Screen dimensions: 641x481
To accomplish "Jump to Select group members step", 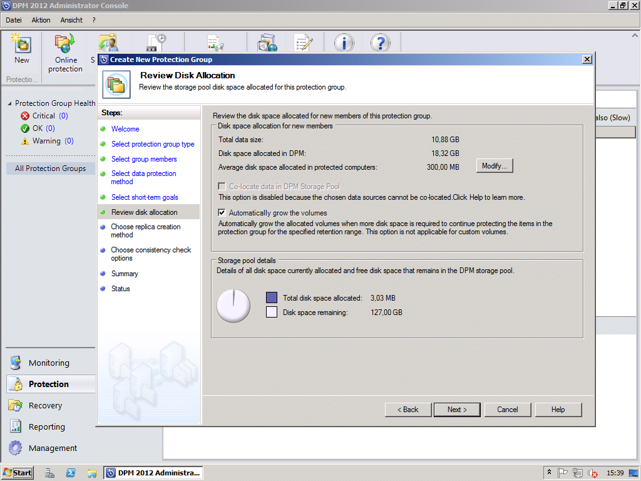I will pyautogui.click(x=144, y=159).
